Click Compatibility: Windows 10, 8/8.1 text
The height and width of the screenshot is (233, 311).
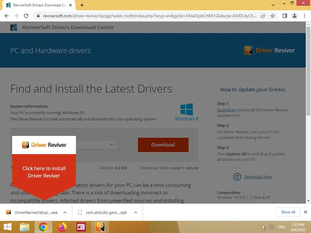(244, 195)
